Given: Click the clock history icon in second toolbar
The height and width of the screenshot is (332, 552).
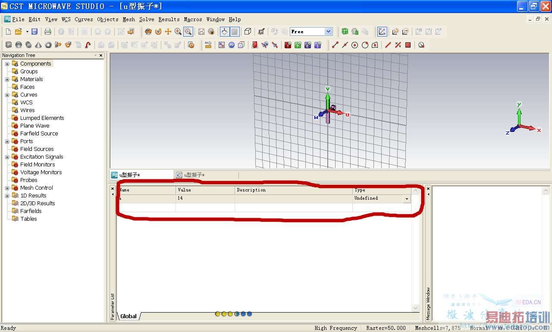Looking at the screenshot, I should (x=191, y=45).
